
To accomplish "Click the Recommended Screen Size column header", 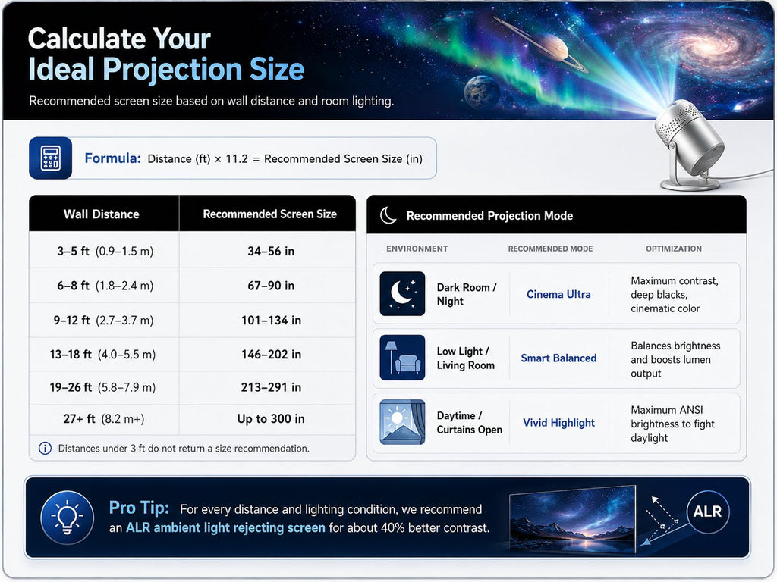I will (268, 214).
